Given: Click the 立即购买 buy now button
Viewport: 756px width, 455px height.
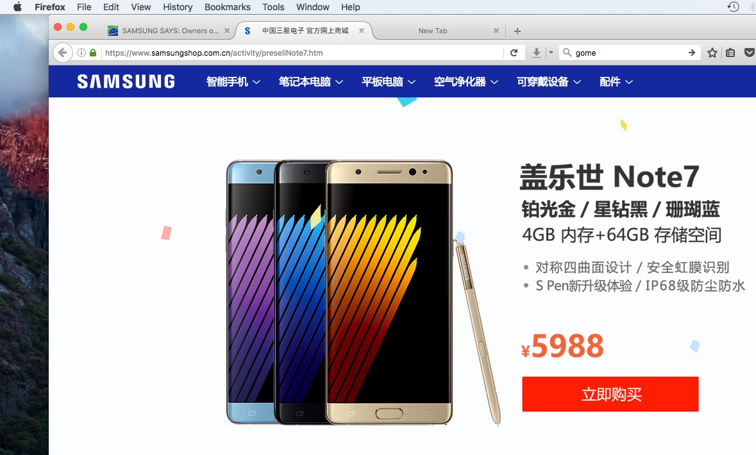Looking at the screenshot, I should [610, 394].
